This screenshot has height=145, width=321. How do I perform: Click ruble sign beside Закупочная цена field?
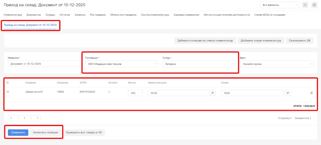click(x=213, y=93)
